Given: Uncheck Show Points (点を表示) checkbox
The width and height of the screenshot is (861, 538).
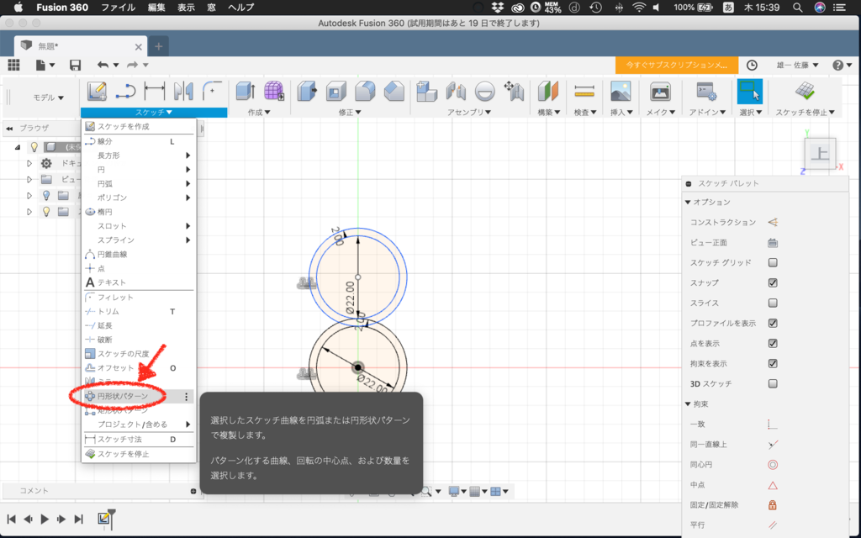Looking at the screenshot, I should click(x=773, y=343).
